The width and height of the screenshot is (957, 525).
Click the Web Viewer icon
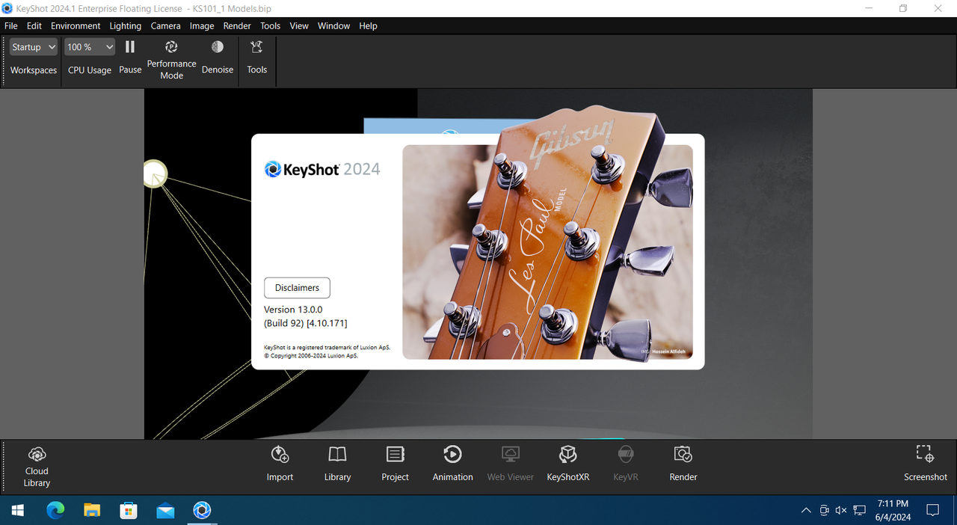(x=511, y=464)
